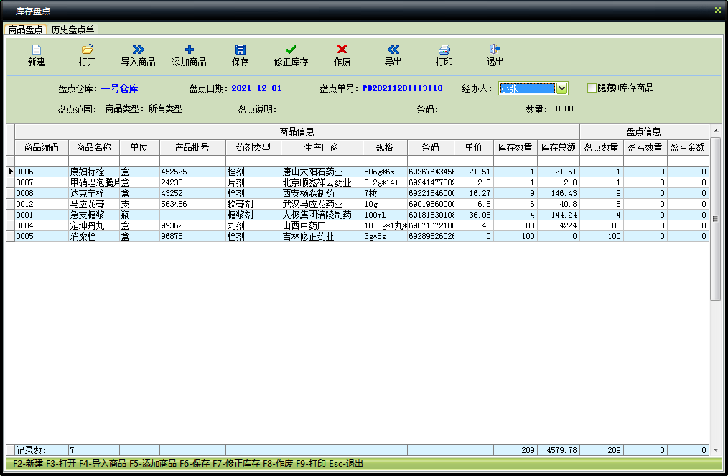Image resolution: width=728 pixels, height=476 pixels.
Task: Click the 库存数量 column header
Action: [x=515, y=148]
